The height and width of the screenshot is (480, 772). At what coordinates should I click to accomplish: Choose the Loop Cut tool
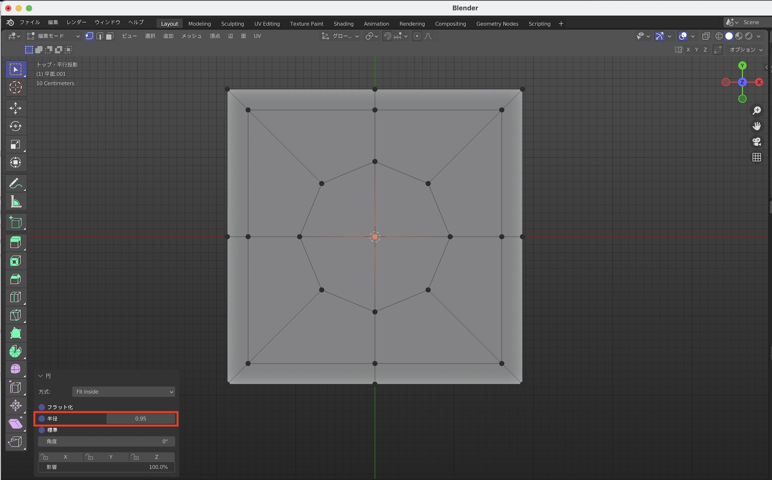(15, 297)
